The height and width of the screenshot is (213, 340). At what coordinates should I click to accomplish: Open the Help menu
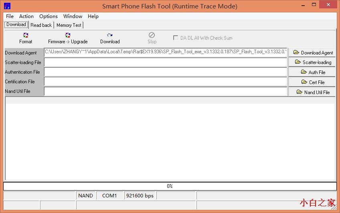click(x=93, y=16)
